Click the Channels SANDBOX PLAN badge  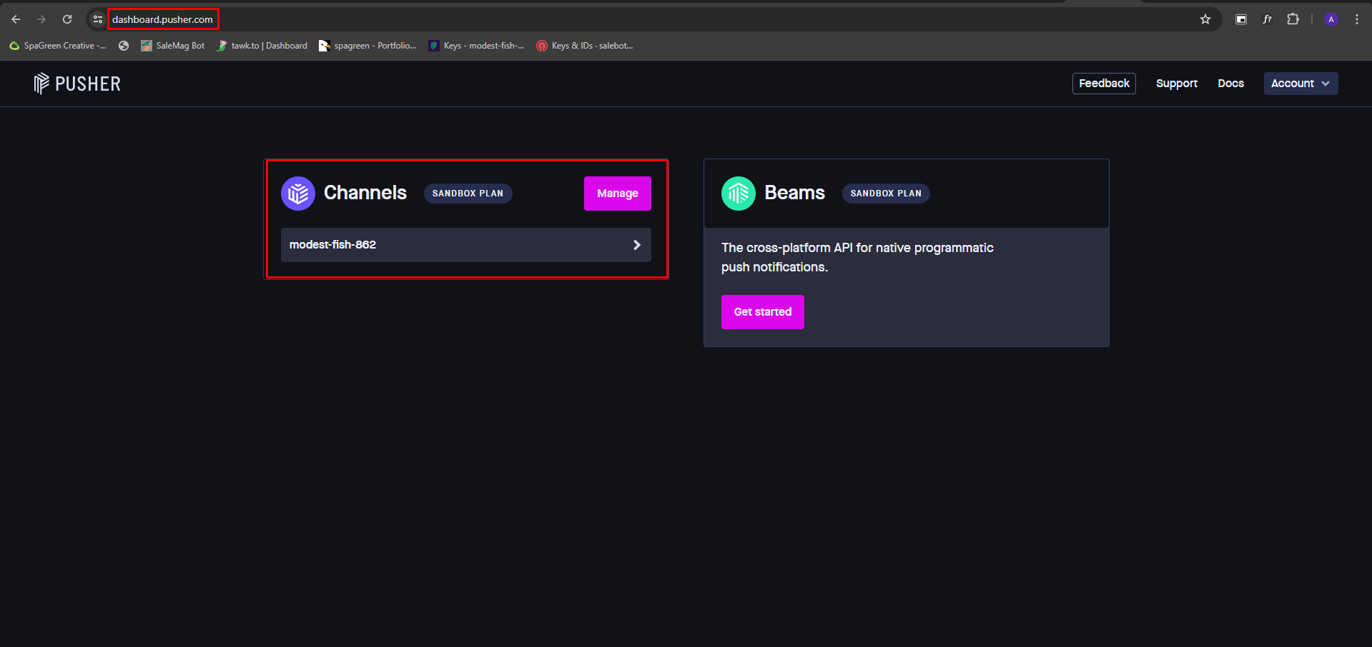point(468,194)
